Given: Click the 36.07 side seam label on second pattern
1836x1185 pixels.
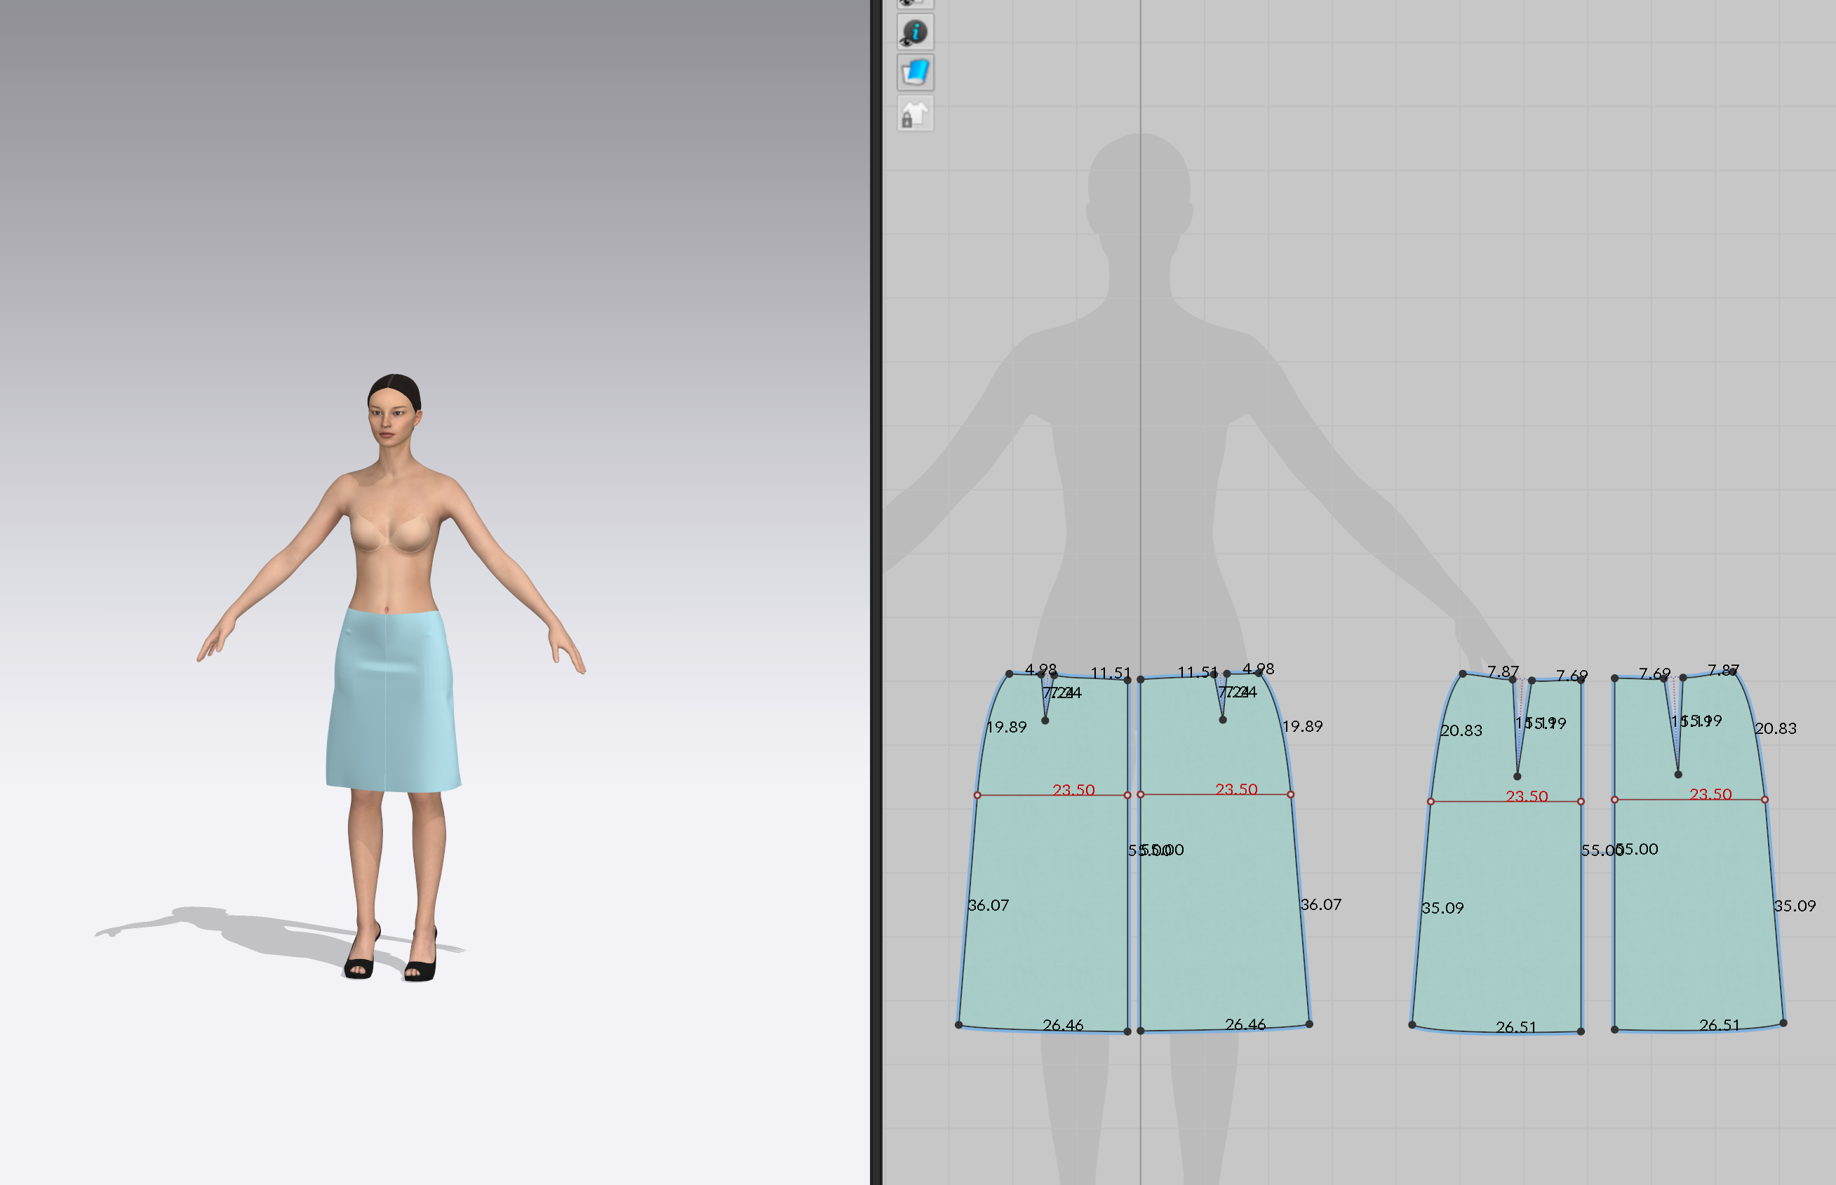Looking at the screenshot, I should tap(1320, 905).
